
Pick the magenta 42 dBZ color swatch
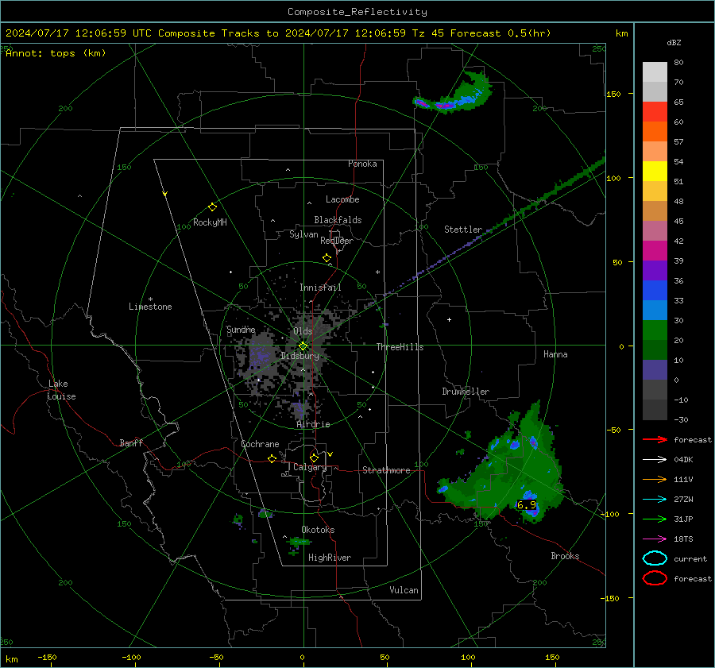tap(655, 250)
